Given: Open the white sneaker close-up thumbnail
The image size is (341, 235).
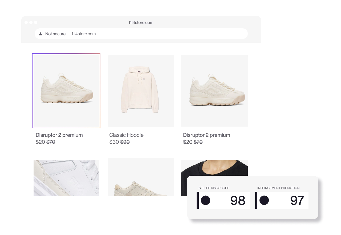Looking at the screenshot, I should pos(66,178).
